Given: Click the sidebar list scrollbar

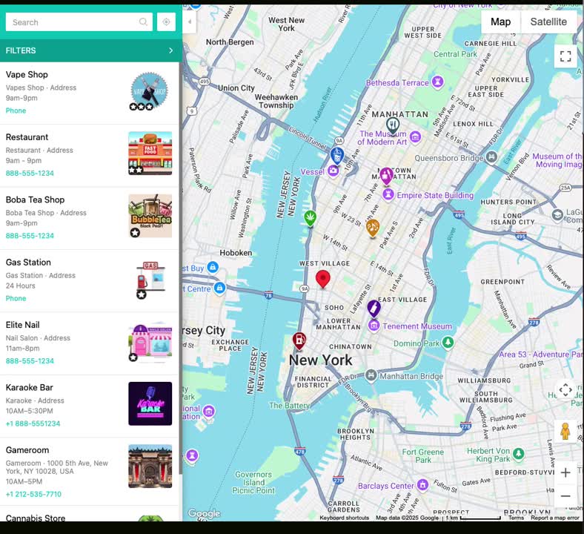Looking at the screenshot, I should [x=181, y=268].
